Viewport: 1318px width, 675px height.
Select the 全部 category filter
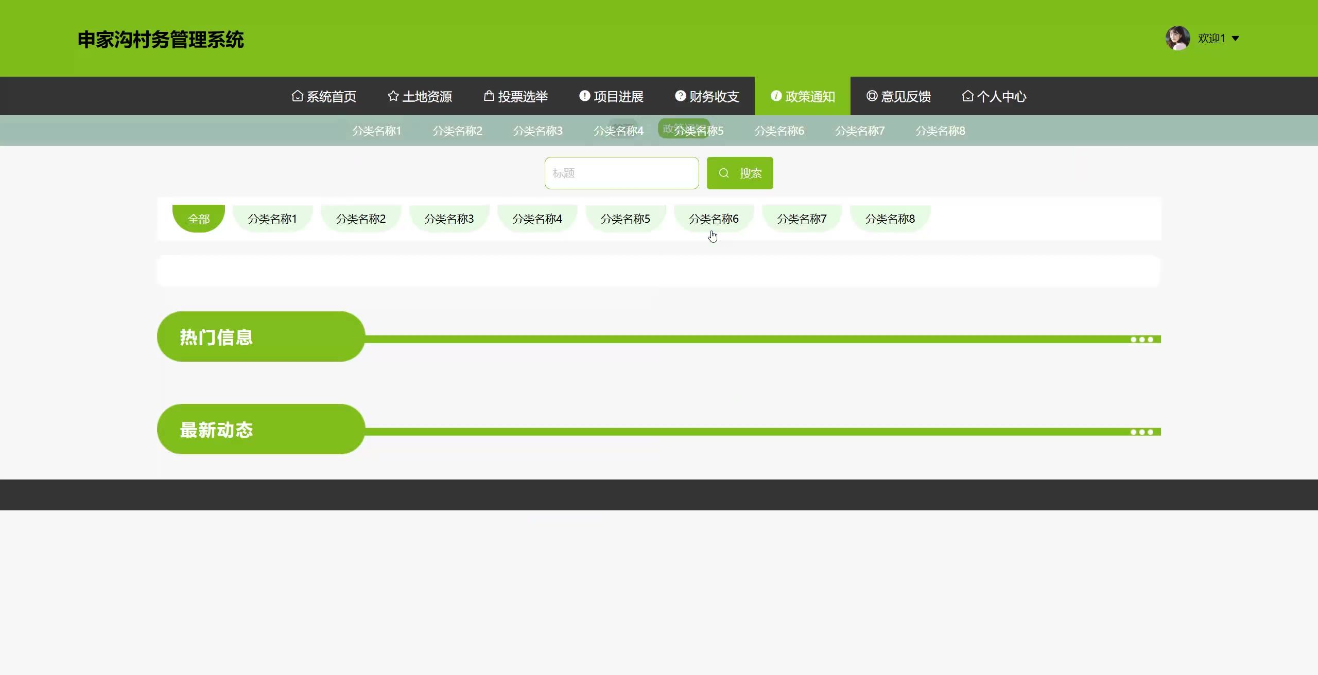coord(199,219)
